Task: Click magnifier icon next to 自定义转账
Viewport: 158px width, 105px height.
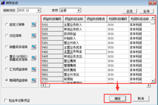Action: 33,24
